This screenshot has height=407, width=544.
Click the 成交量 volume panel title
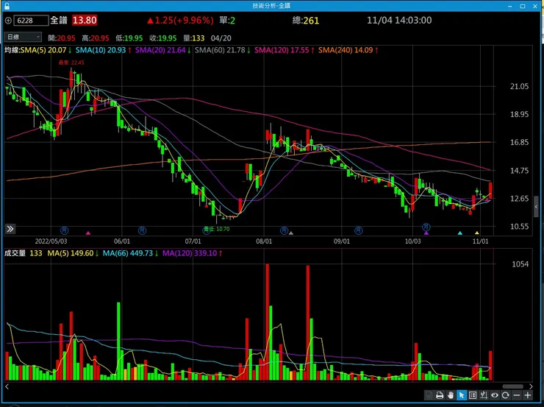(15, 253)
